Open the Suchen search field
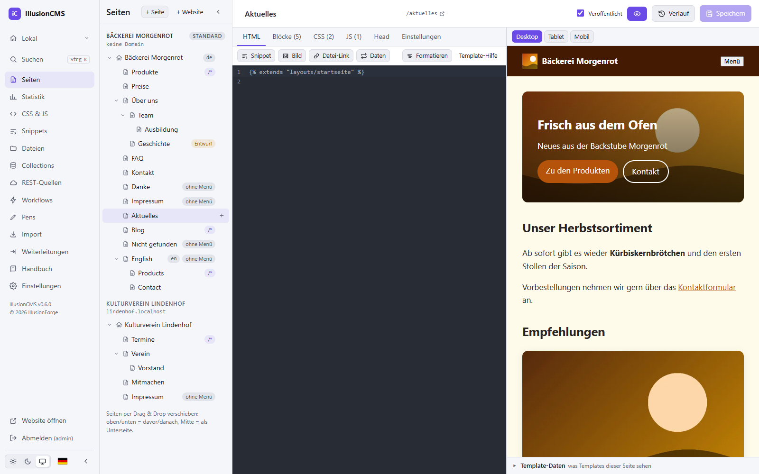Image resolution: width=759 pixels, height=474 pixels. (x=49, y=59)
